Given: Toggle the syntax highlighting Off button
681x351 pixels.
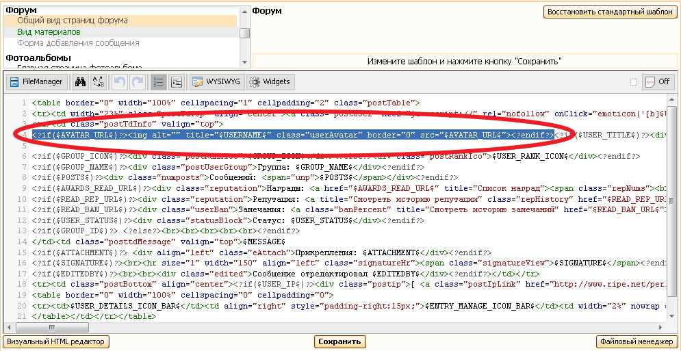Looking at the screenshot, I should point(658,82).
